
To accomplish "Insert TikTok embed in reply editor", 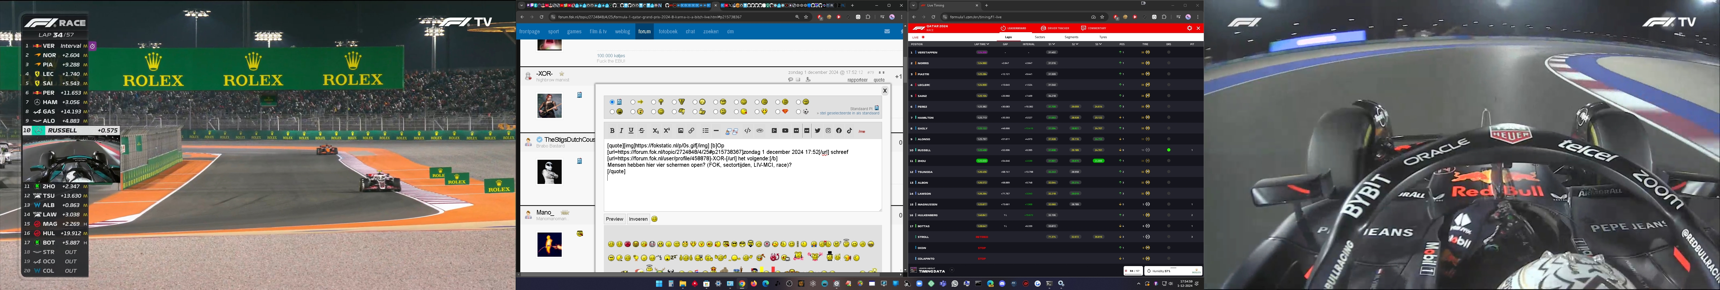I will 849,131.
